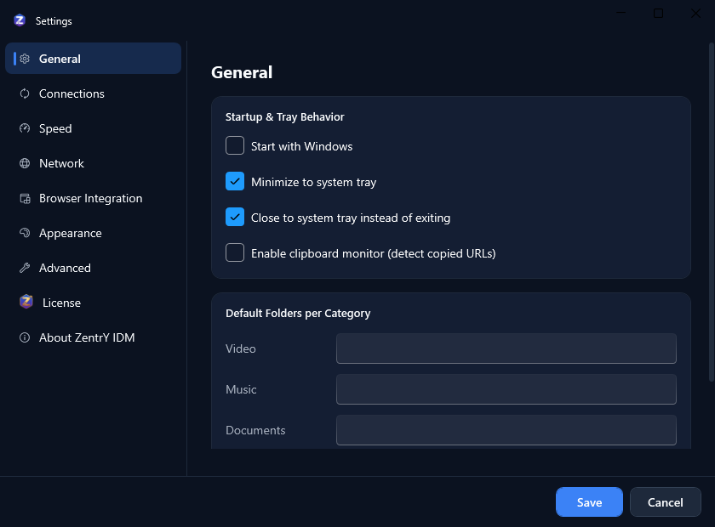Viewport: 715px width, 527px height.
Task: Click the Connections cycle icon
Action: (x=25, y=93)
